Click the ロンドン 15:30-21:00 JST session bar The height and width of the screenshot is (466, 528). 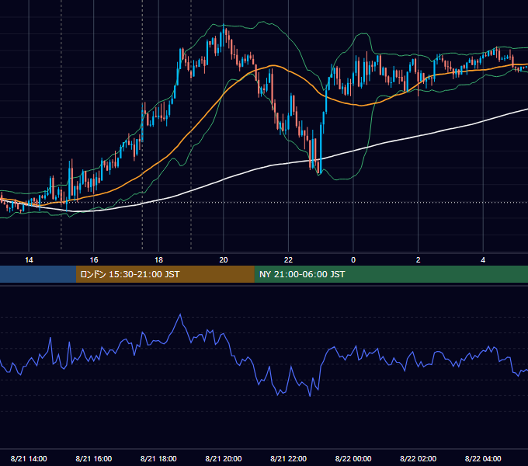point(165,274)
